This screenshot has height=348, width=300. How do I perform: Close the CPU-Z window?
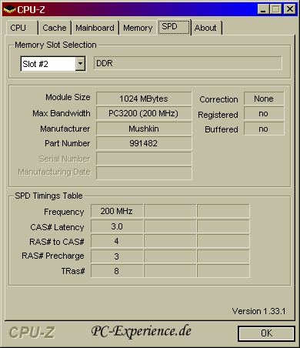(x=290, y=9)
